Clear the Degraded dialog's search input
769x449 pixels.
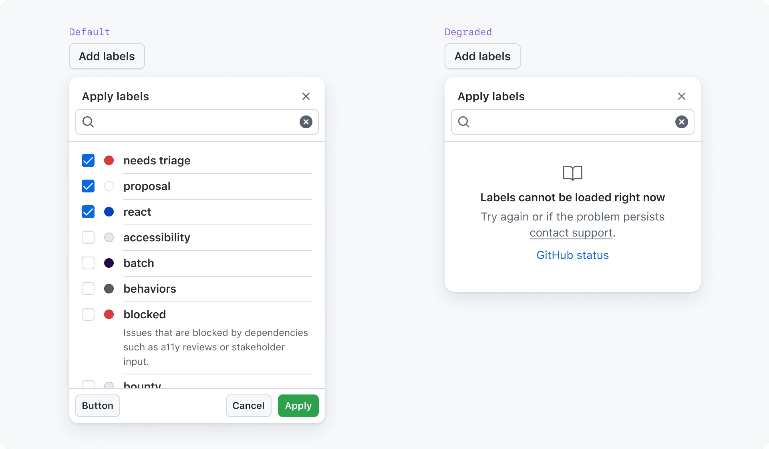click(682, 122)
